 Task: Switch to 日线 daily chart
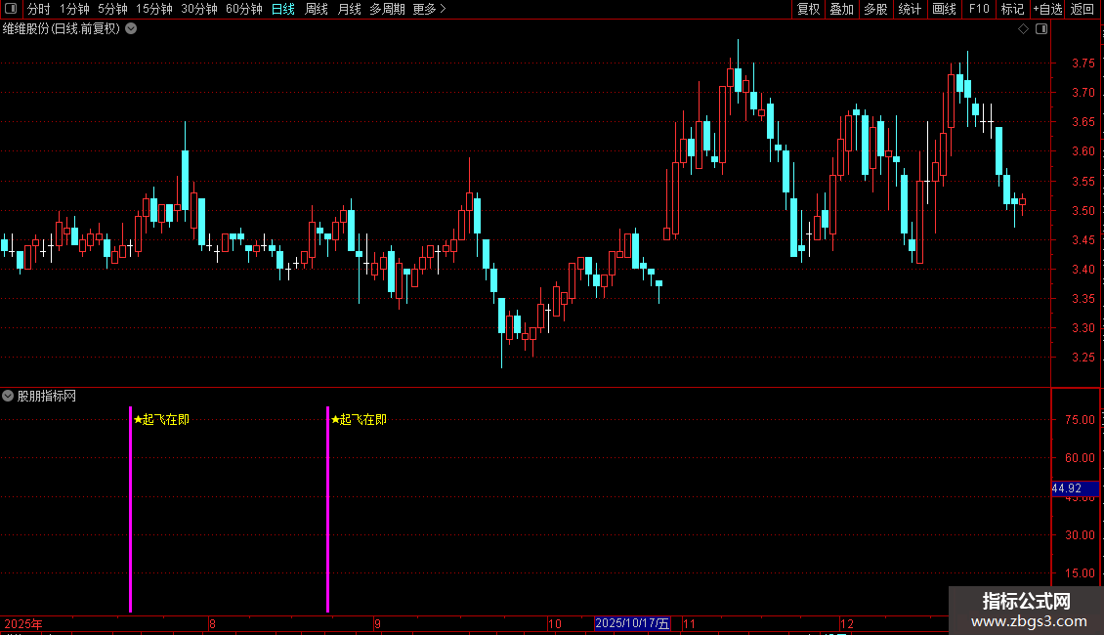click(x=283, y=9)
